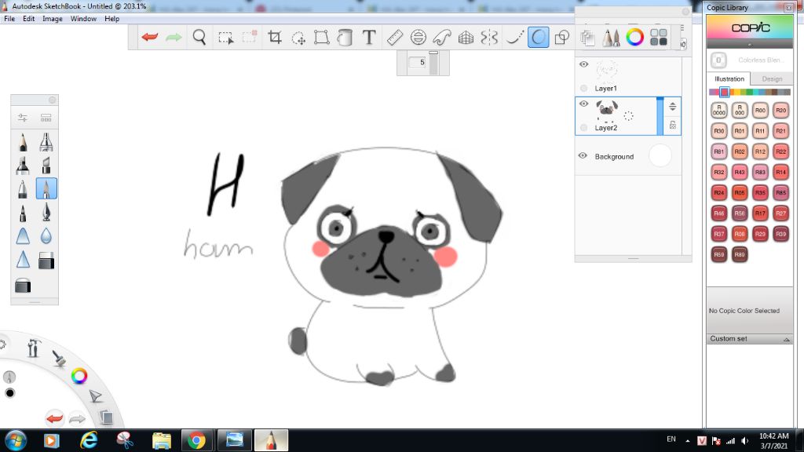
Task: Click the brush size value field
Action: tap(418, 63)
